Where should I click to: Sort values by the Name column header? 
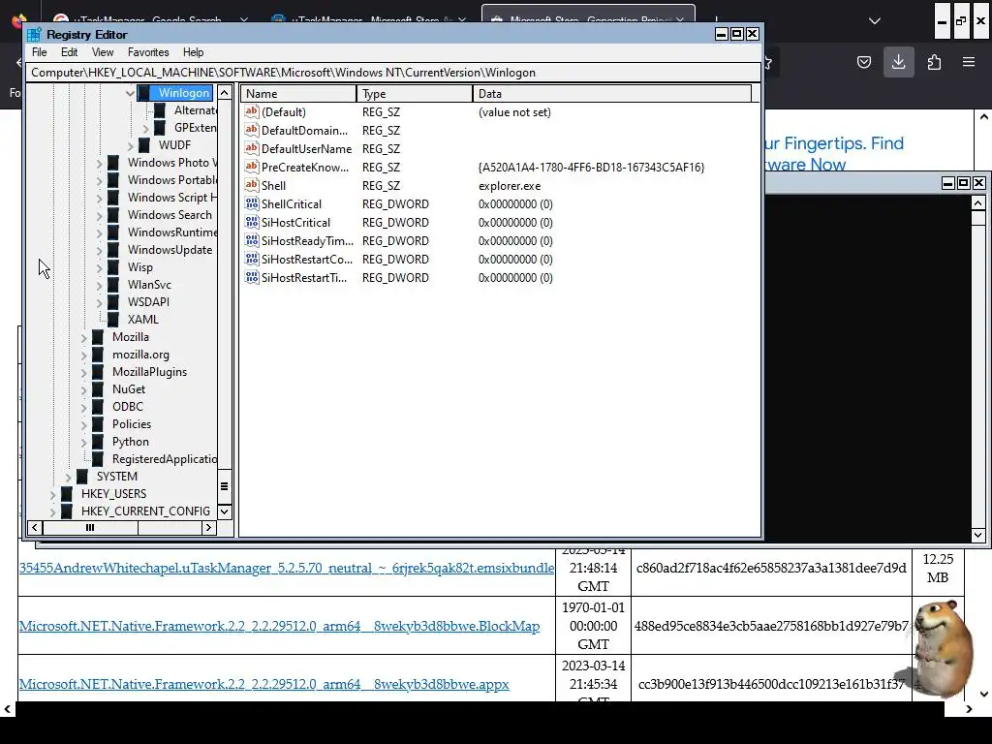(298, 94)
